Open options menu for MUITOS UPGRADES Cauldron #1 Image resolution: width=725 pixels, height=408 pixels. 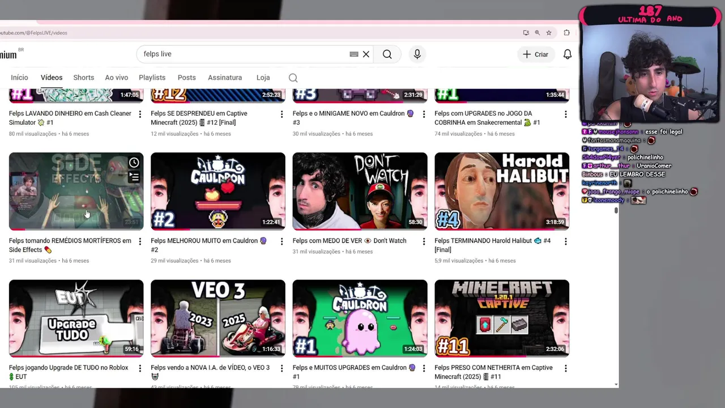424,368
